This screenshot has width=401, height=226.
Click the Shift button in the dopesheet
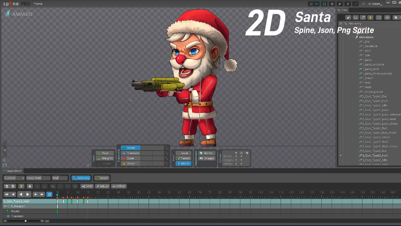coord(86,186)
